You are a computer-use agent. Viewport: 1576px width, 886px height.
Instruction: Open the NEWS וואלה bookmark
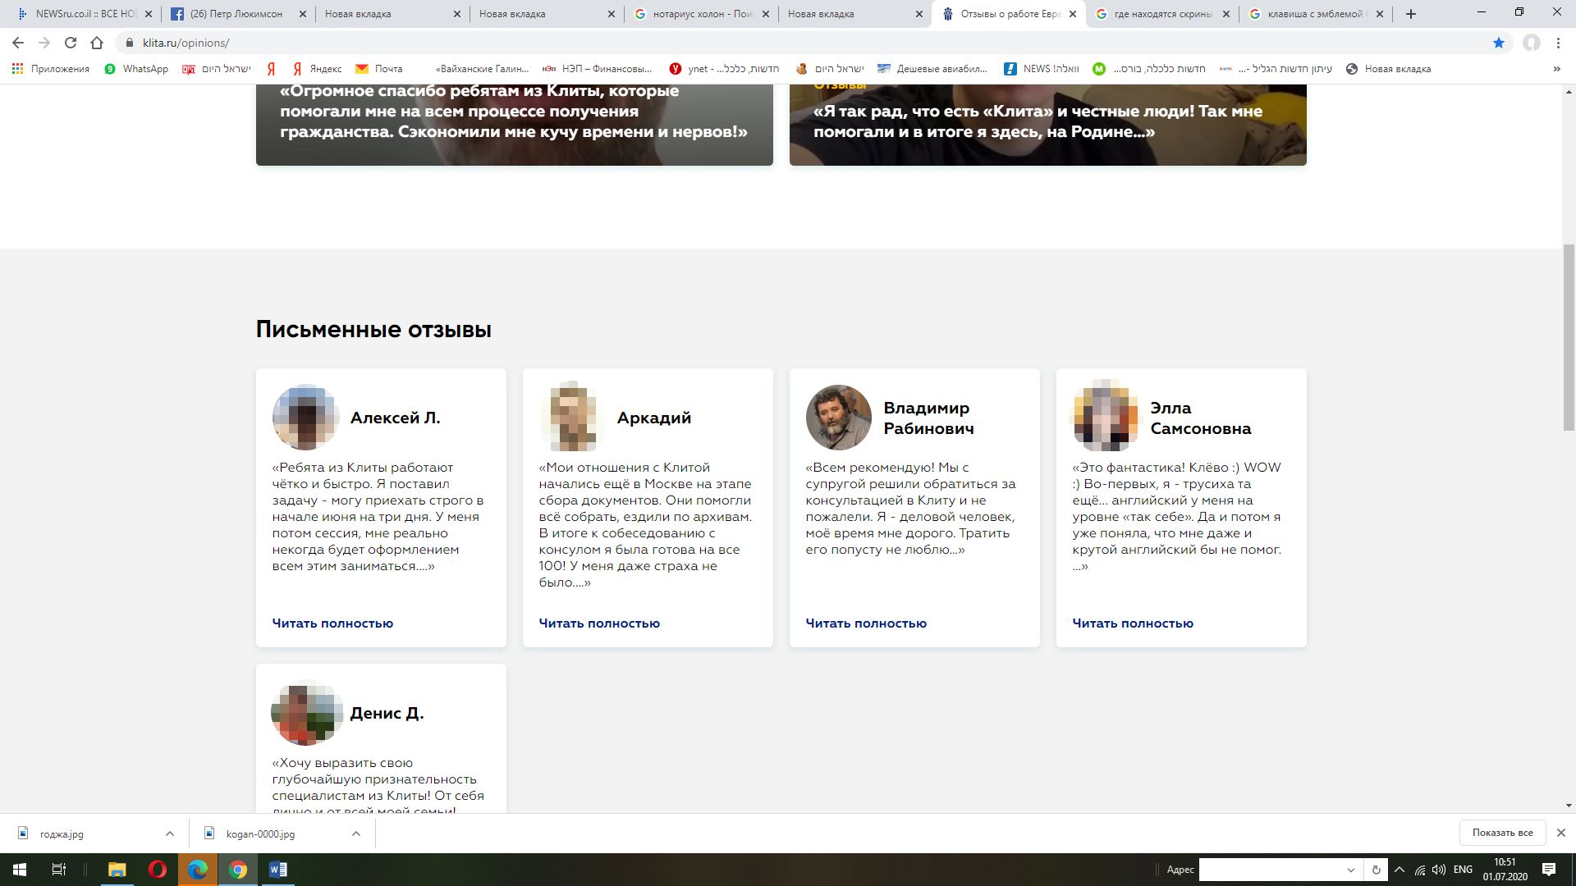pyautogui.click(x=1042, y=69)
